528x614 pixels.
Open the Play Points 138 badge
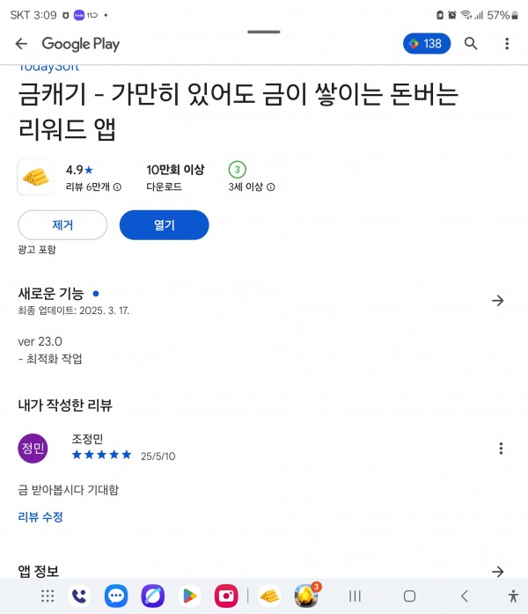427,43
